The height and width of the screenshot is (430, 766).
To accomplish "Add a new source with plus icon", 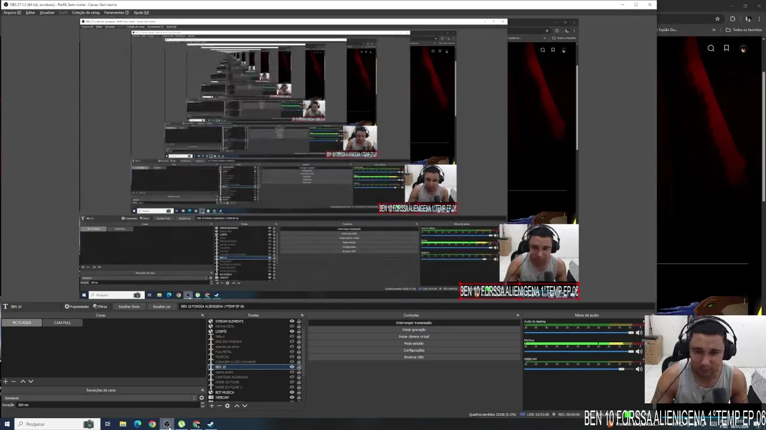I will coord(212,406).
